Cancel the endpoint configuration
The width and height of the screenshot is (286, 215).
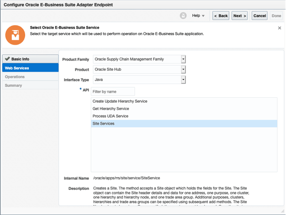coord(260,16)
